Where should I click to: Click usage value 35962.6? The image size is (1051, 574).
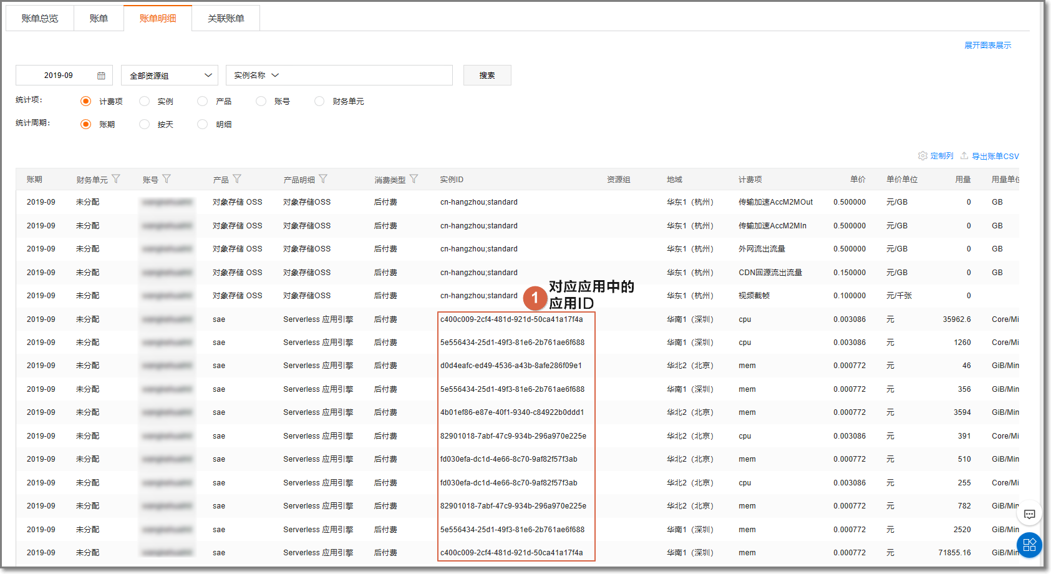coord(957,319)
